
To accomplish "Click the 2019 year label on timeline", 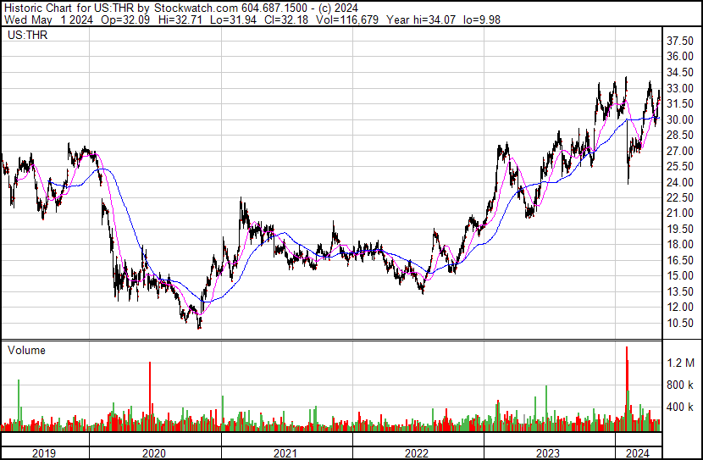I will 43,453.
